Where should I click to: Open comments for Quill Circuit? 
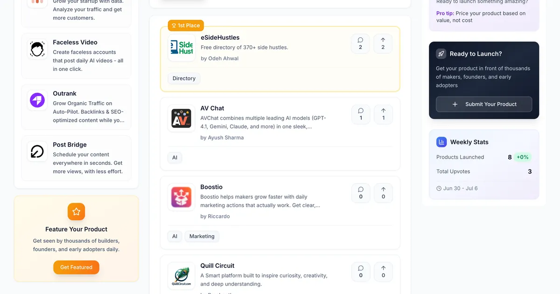(x=360, y=272)
